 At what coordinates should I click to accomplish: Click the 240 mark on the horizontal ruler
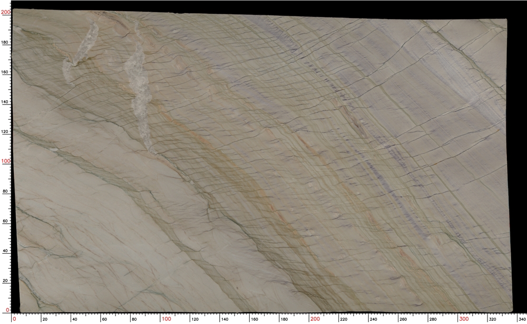coord(373,319)
